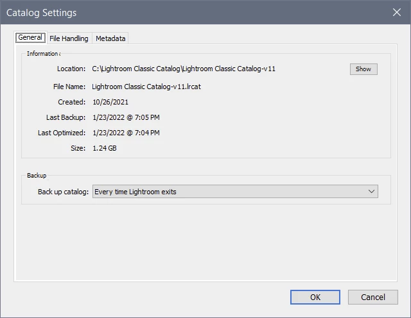411x318 pixels.
Task: Dismiss the dialog with the Cancel button
Action: [x=372, y=297]
